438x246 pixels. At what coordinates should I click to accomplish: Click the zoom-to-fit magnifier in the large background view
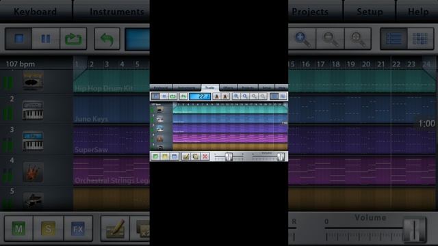[358, 39]
